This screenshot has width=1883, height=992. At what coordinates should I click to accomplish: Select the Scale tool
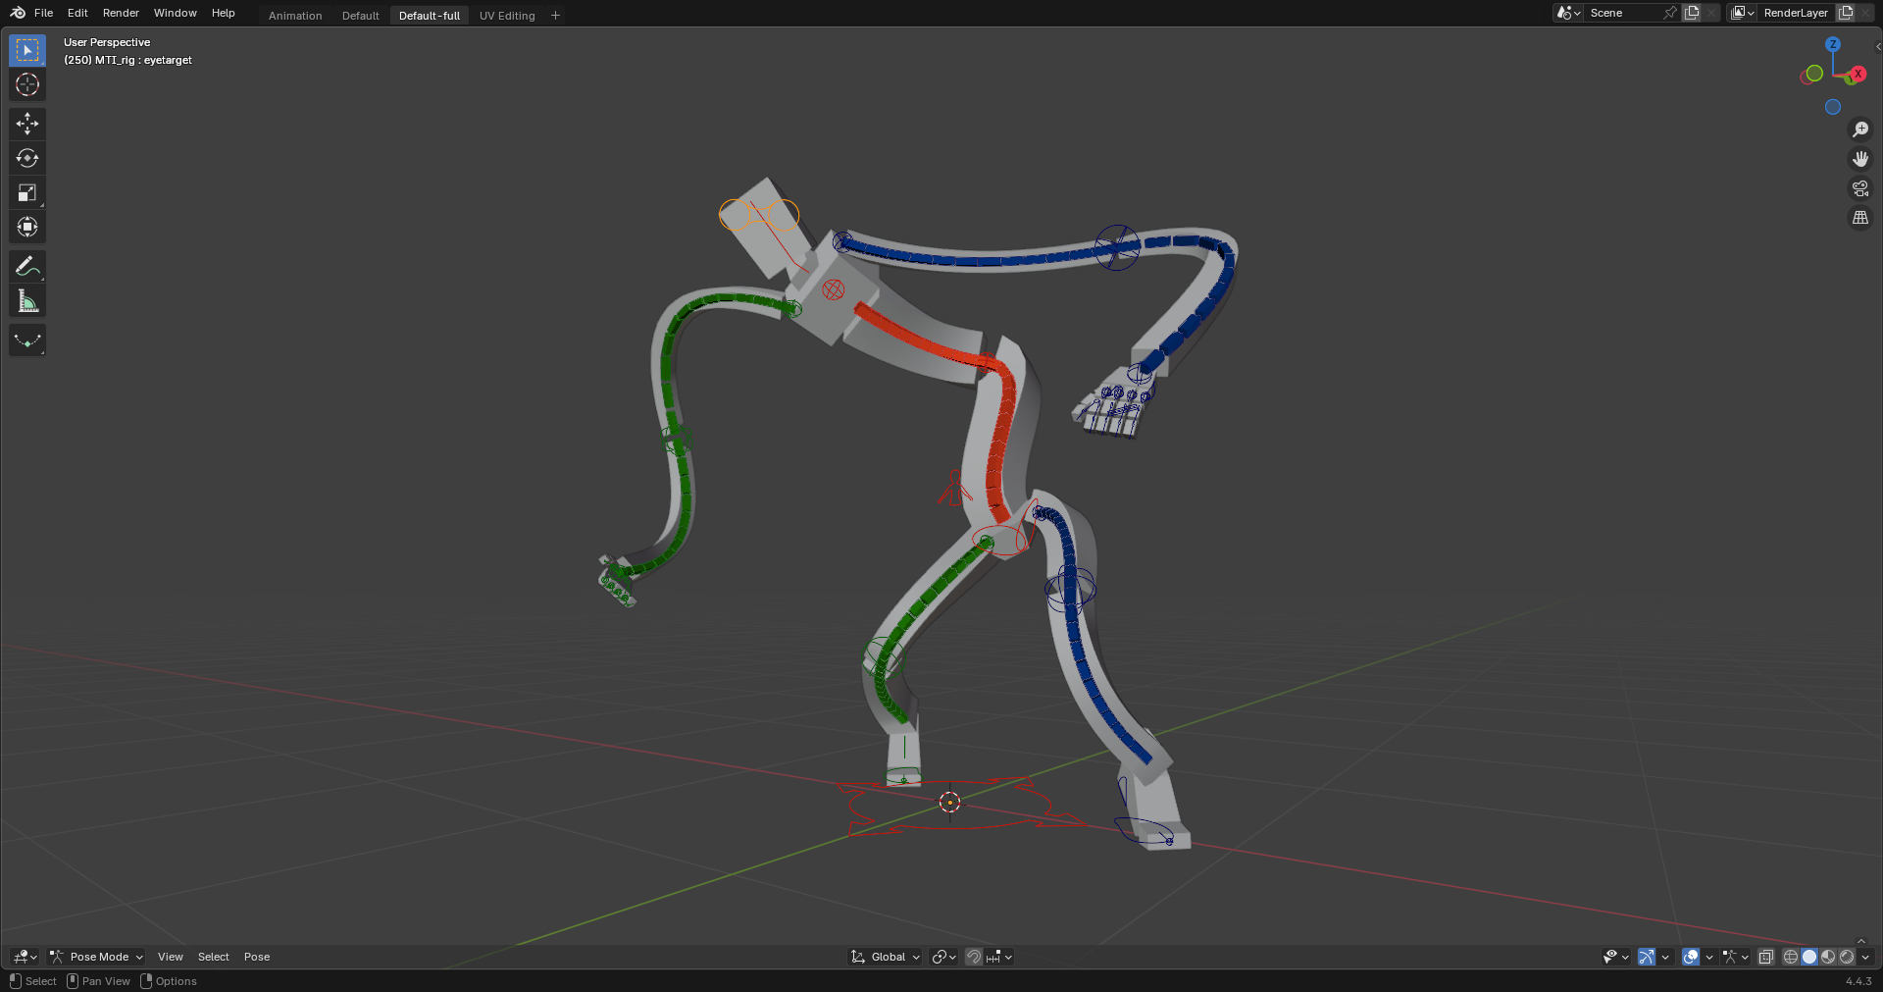[x=26, y=192]
